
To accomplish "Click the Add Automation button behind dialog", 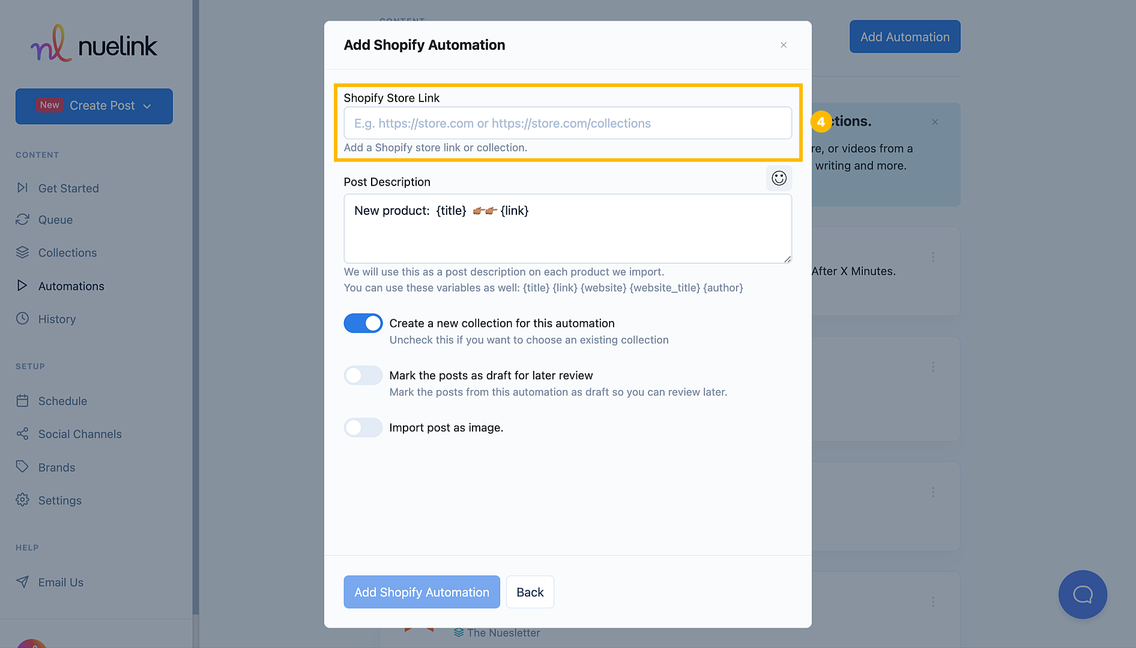I will pos(905,37).
